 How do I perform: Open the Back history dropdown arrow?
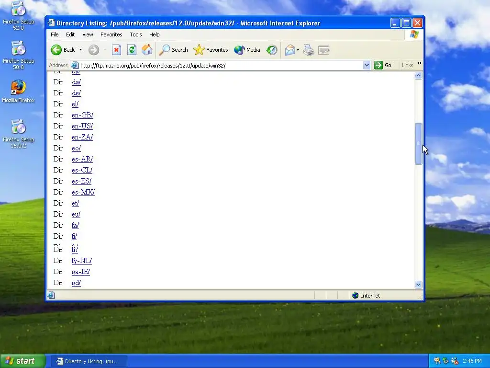pos(80,50)
